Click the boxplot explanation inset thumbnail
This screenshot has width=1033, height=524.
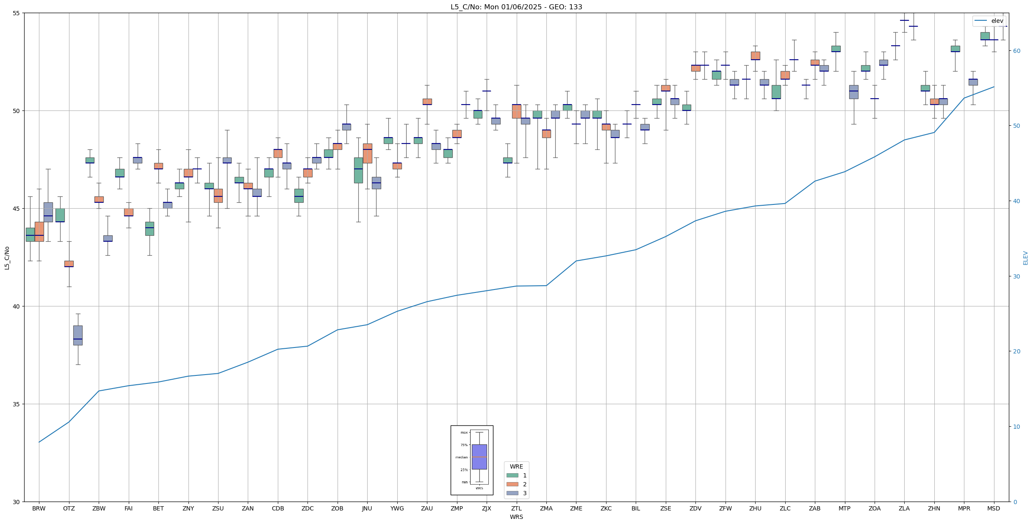471,460
